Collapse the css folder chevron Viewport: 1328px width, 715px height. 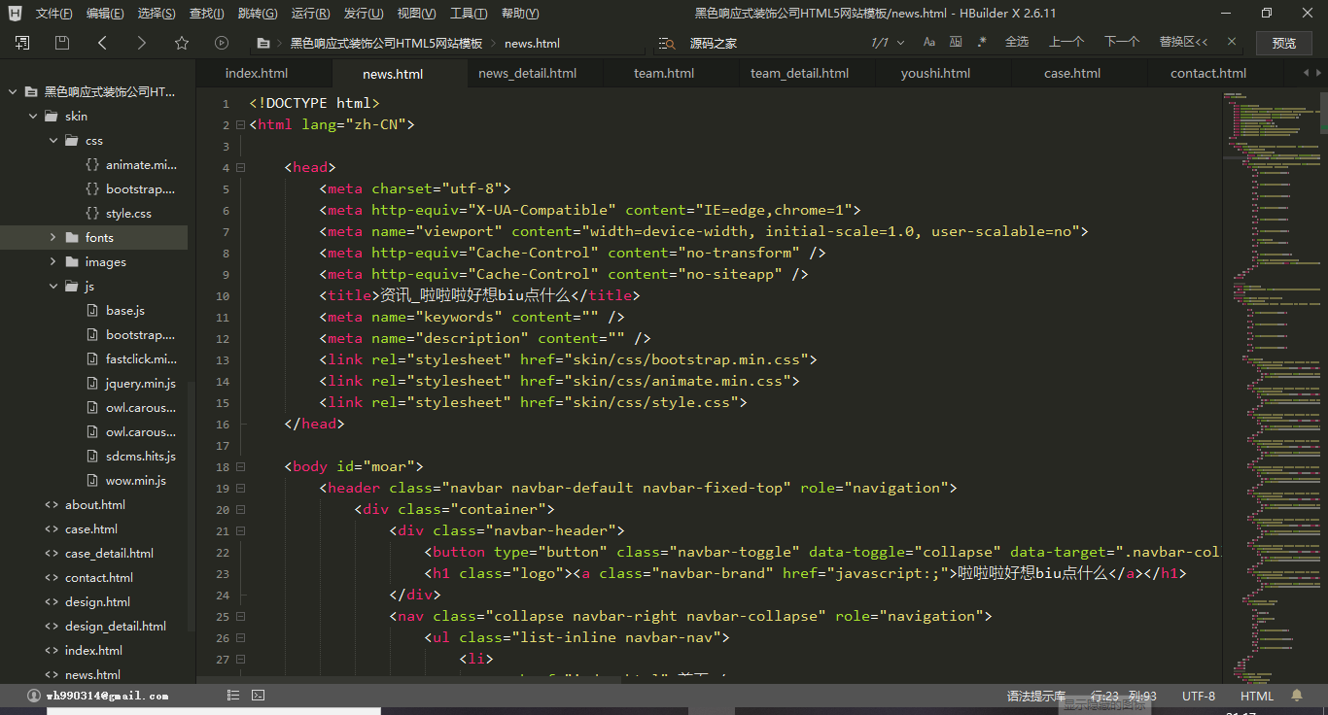pyautogui.click(x=53, y=140)
